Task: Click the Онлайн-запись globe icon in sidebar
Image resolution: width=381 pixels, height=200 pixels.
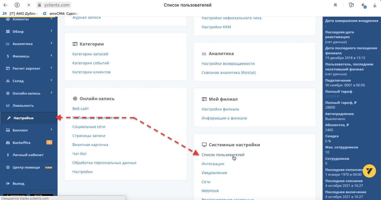Action: coord(8,93)
